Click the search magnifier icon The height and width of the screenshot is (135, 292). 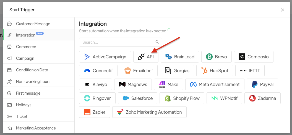pyautogui.click(x=157, y=42)
